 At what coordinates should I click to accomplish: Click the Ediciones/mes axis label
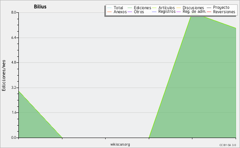point(4,75)
